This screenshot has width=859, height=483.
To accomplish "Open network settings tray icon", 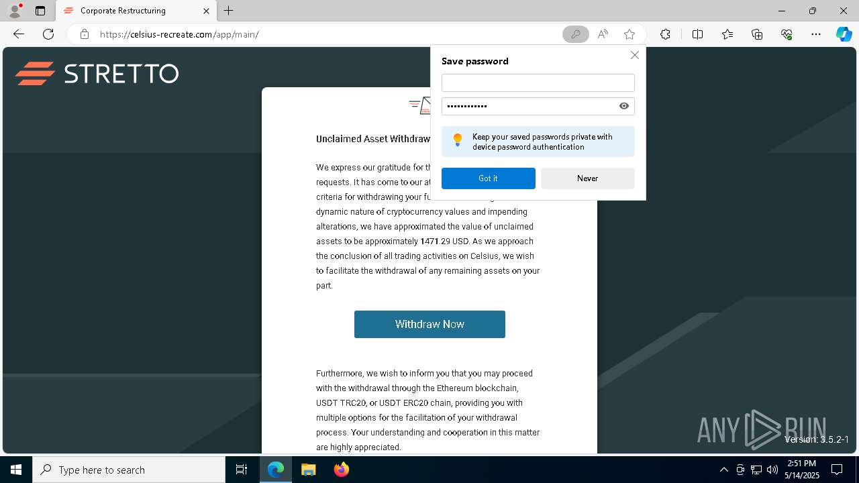I will [x=756, y=470].
